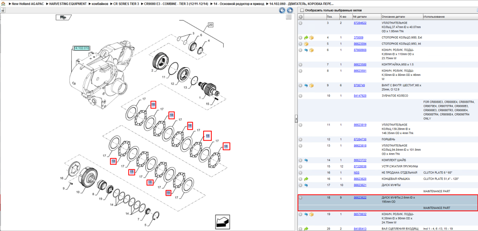Click the box icon for part 86570632
Screen dimensions: 478x231
[312, 215]
